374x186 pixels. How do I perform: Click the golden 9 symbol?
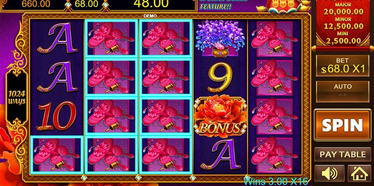[220, 77]
